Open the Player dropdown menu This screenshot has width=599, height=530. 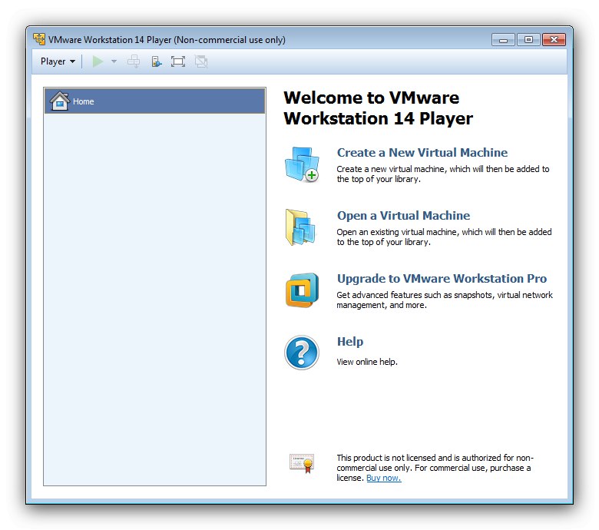pyautogui.click(x=58, y=61)
